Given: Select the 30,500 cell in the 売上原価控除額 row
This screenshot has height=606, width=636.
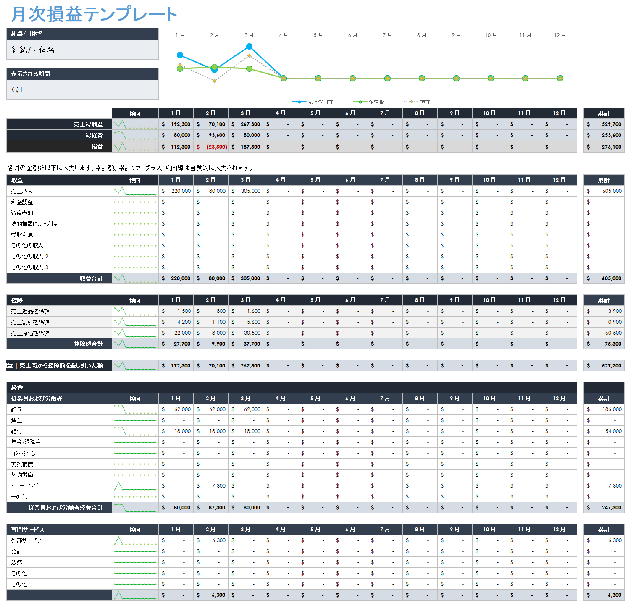Looking at the screenshot, I should [x=246, y=333].
